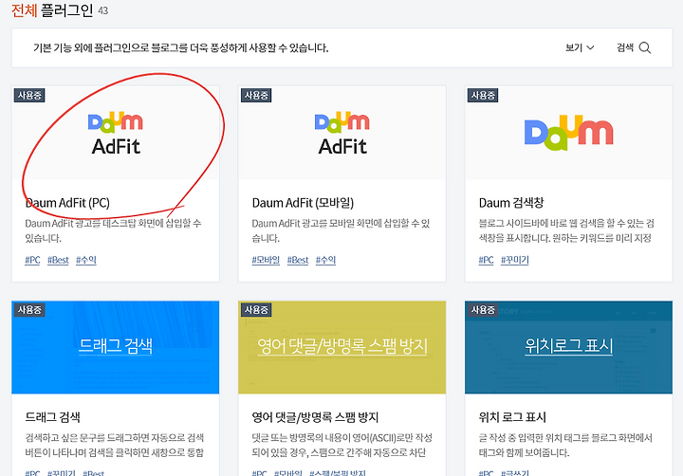Open the Daum 검색창 plugin logo thumbnail
Screen dimensions: 683x476
[568, 133]
